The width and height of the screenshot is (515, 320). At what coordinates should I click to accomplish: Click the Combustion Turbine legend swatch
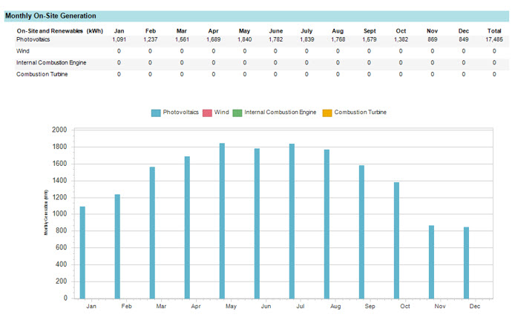[327, 113]
